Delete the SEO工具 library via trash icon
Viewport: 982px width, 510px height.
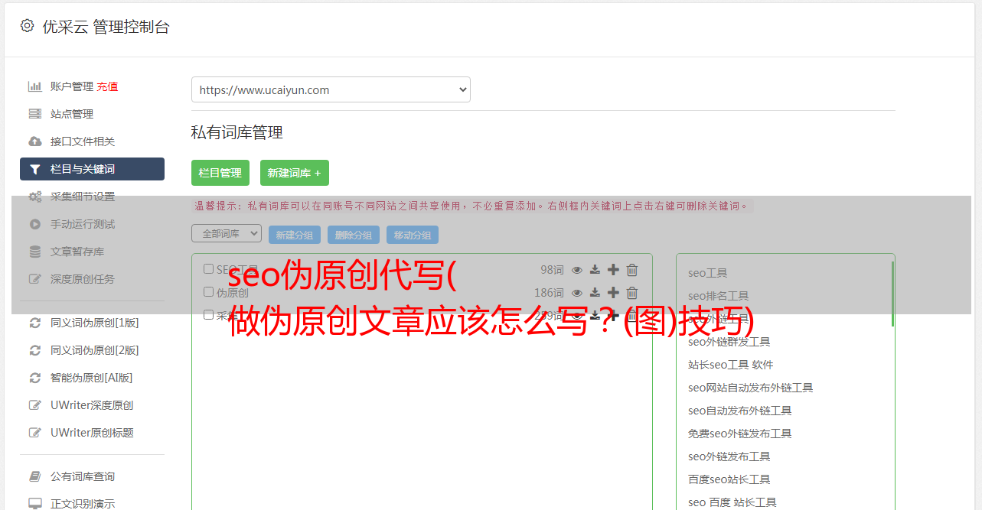(x=632, y=270)
